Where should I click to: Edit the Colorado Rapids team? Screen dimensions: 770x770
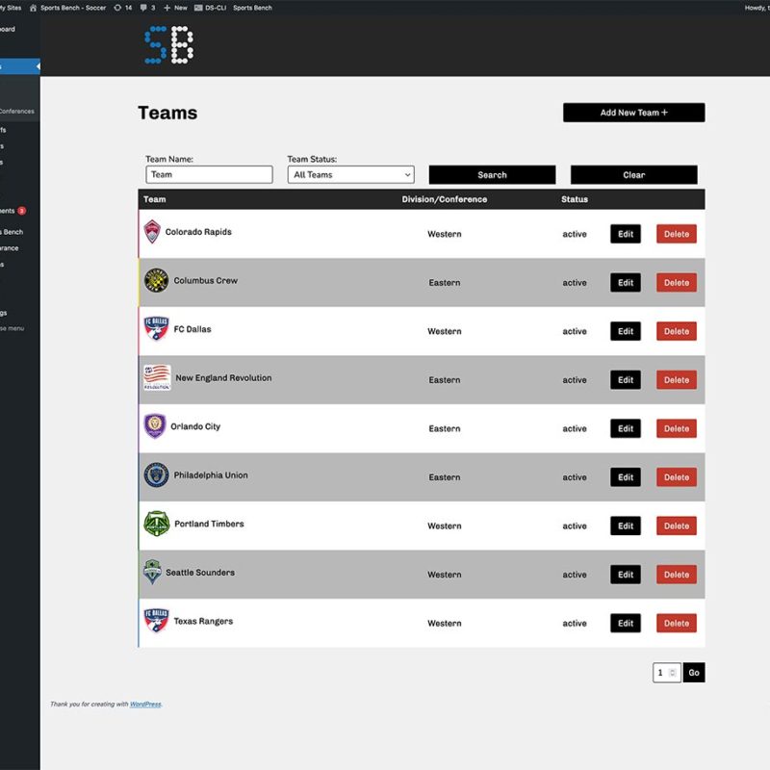(625, 234)
